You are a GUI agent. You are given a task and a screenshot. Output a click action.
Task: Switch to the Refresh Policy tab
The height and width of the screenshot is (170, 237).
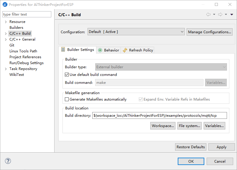(138, 50)
